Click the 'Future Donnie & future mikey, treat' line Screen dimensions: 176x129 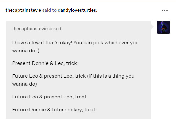click(x=54, y=110)
